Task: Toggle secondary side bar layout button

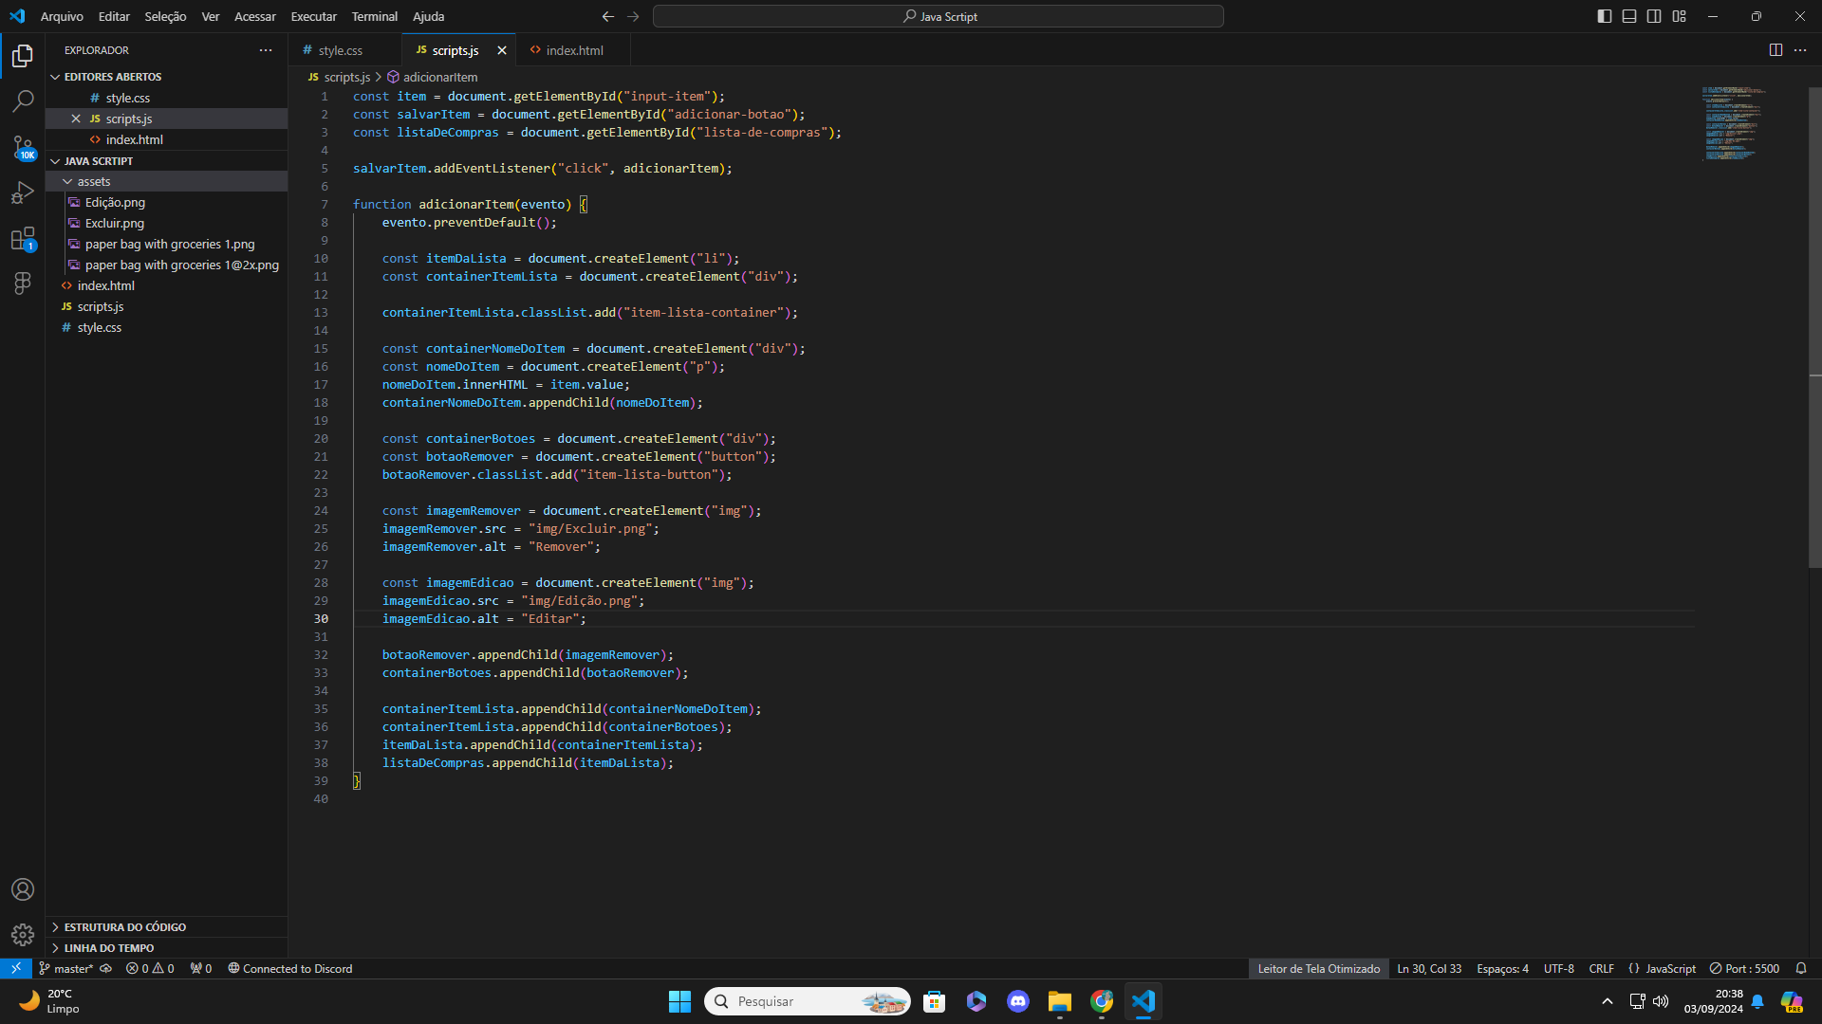Action: pos(1654,16)
